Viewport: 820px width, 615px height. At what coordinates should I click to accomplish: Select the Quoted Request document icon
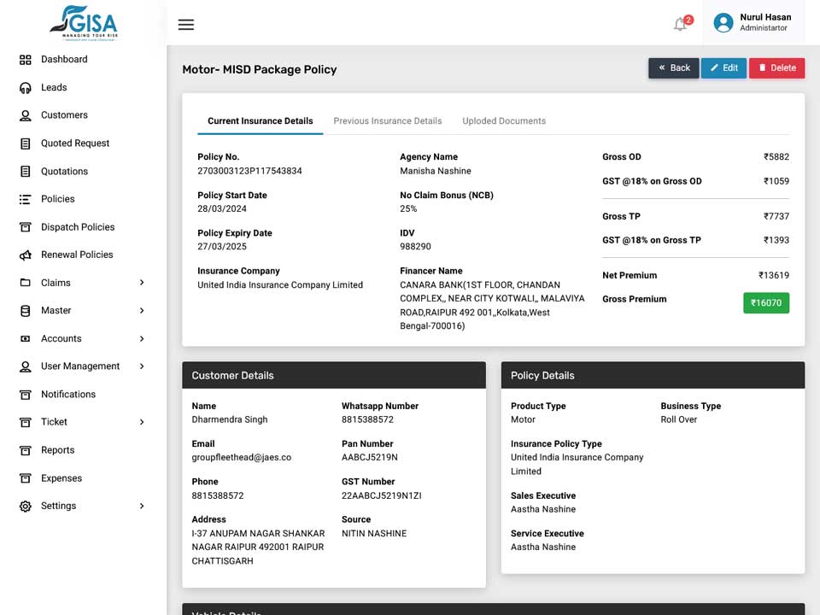coord(25,143)
